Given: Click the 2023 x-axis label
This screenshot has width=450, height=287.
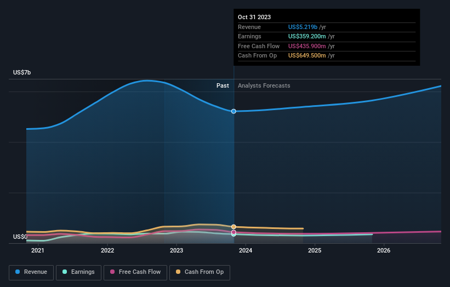Looking at the screenshot, I should [x=176, y=250].
